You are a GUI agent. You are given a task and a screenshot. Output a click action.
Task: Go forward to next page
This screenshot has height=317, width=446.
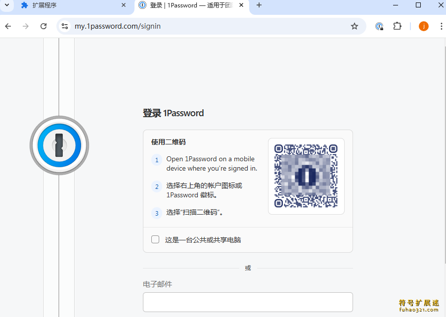[26, 26]
